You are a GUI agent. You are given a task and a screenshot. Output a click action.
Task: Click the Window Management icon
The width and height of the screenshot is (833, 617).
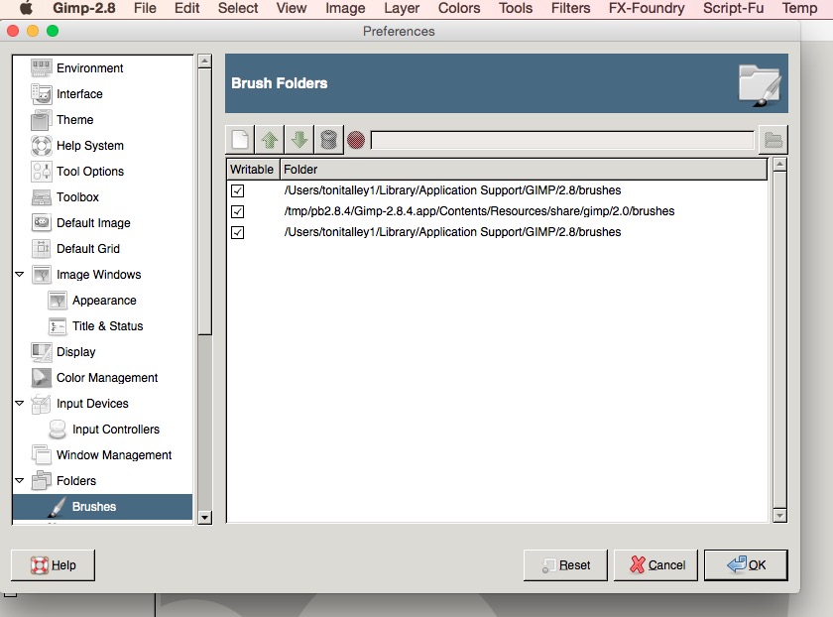point(42,455)
